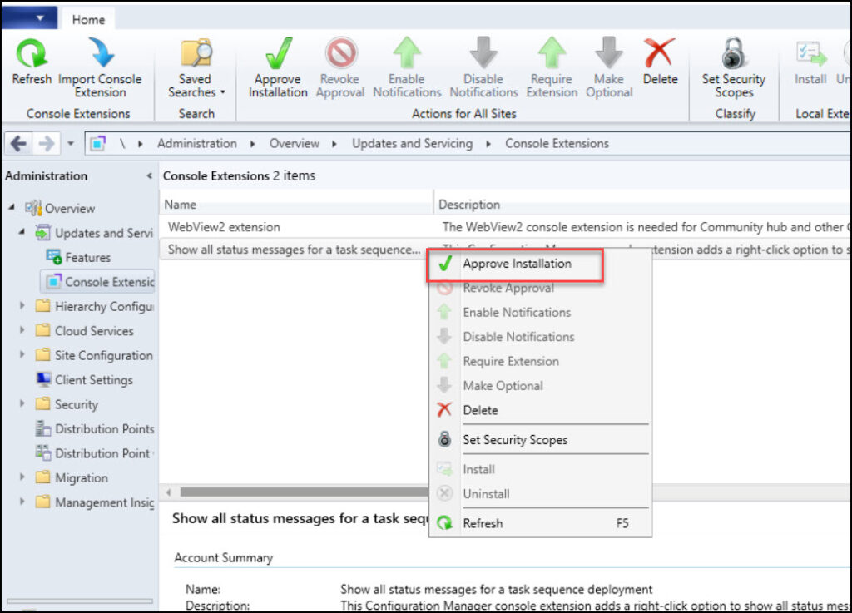Screen dimensions: 852x613
Task: Collapse the Administration navigation pane
Action: click(x=149, y=176)
